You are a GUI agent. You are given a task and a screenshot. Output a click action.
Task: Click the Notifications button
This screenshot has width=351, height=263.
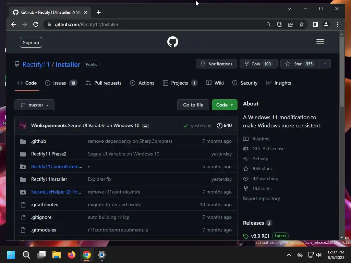click(x=216, y=64)
